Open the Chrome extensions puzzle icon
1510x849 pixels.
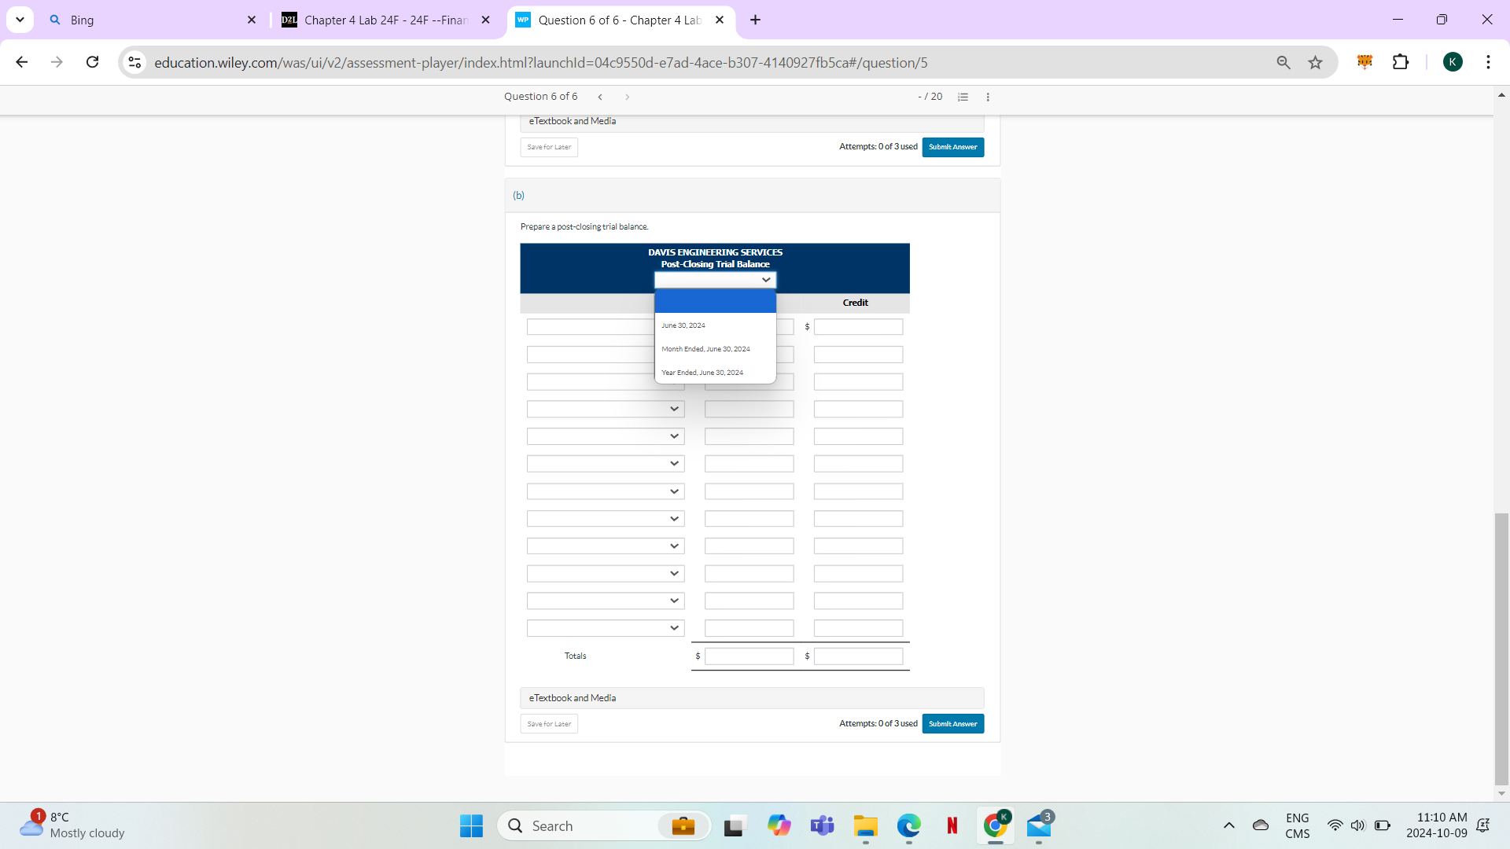pos(1402,61)
